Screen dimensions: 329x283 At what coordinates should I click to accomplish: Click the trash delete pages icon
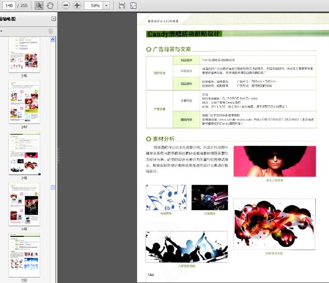click(50, 31)
